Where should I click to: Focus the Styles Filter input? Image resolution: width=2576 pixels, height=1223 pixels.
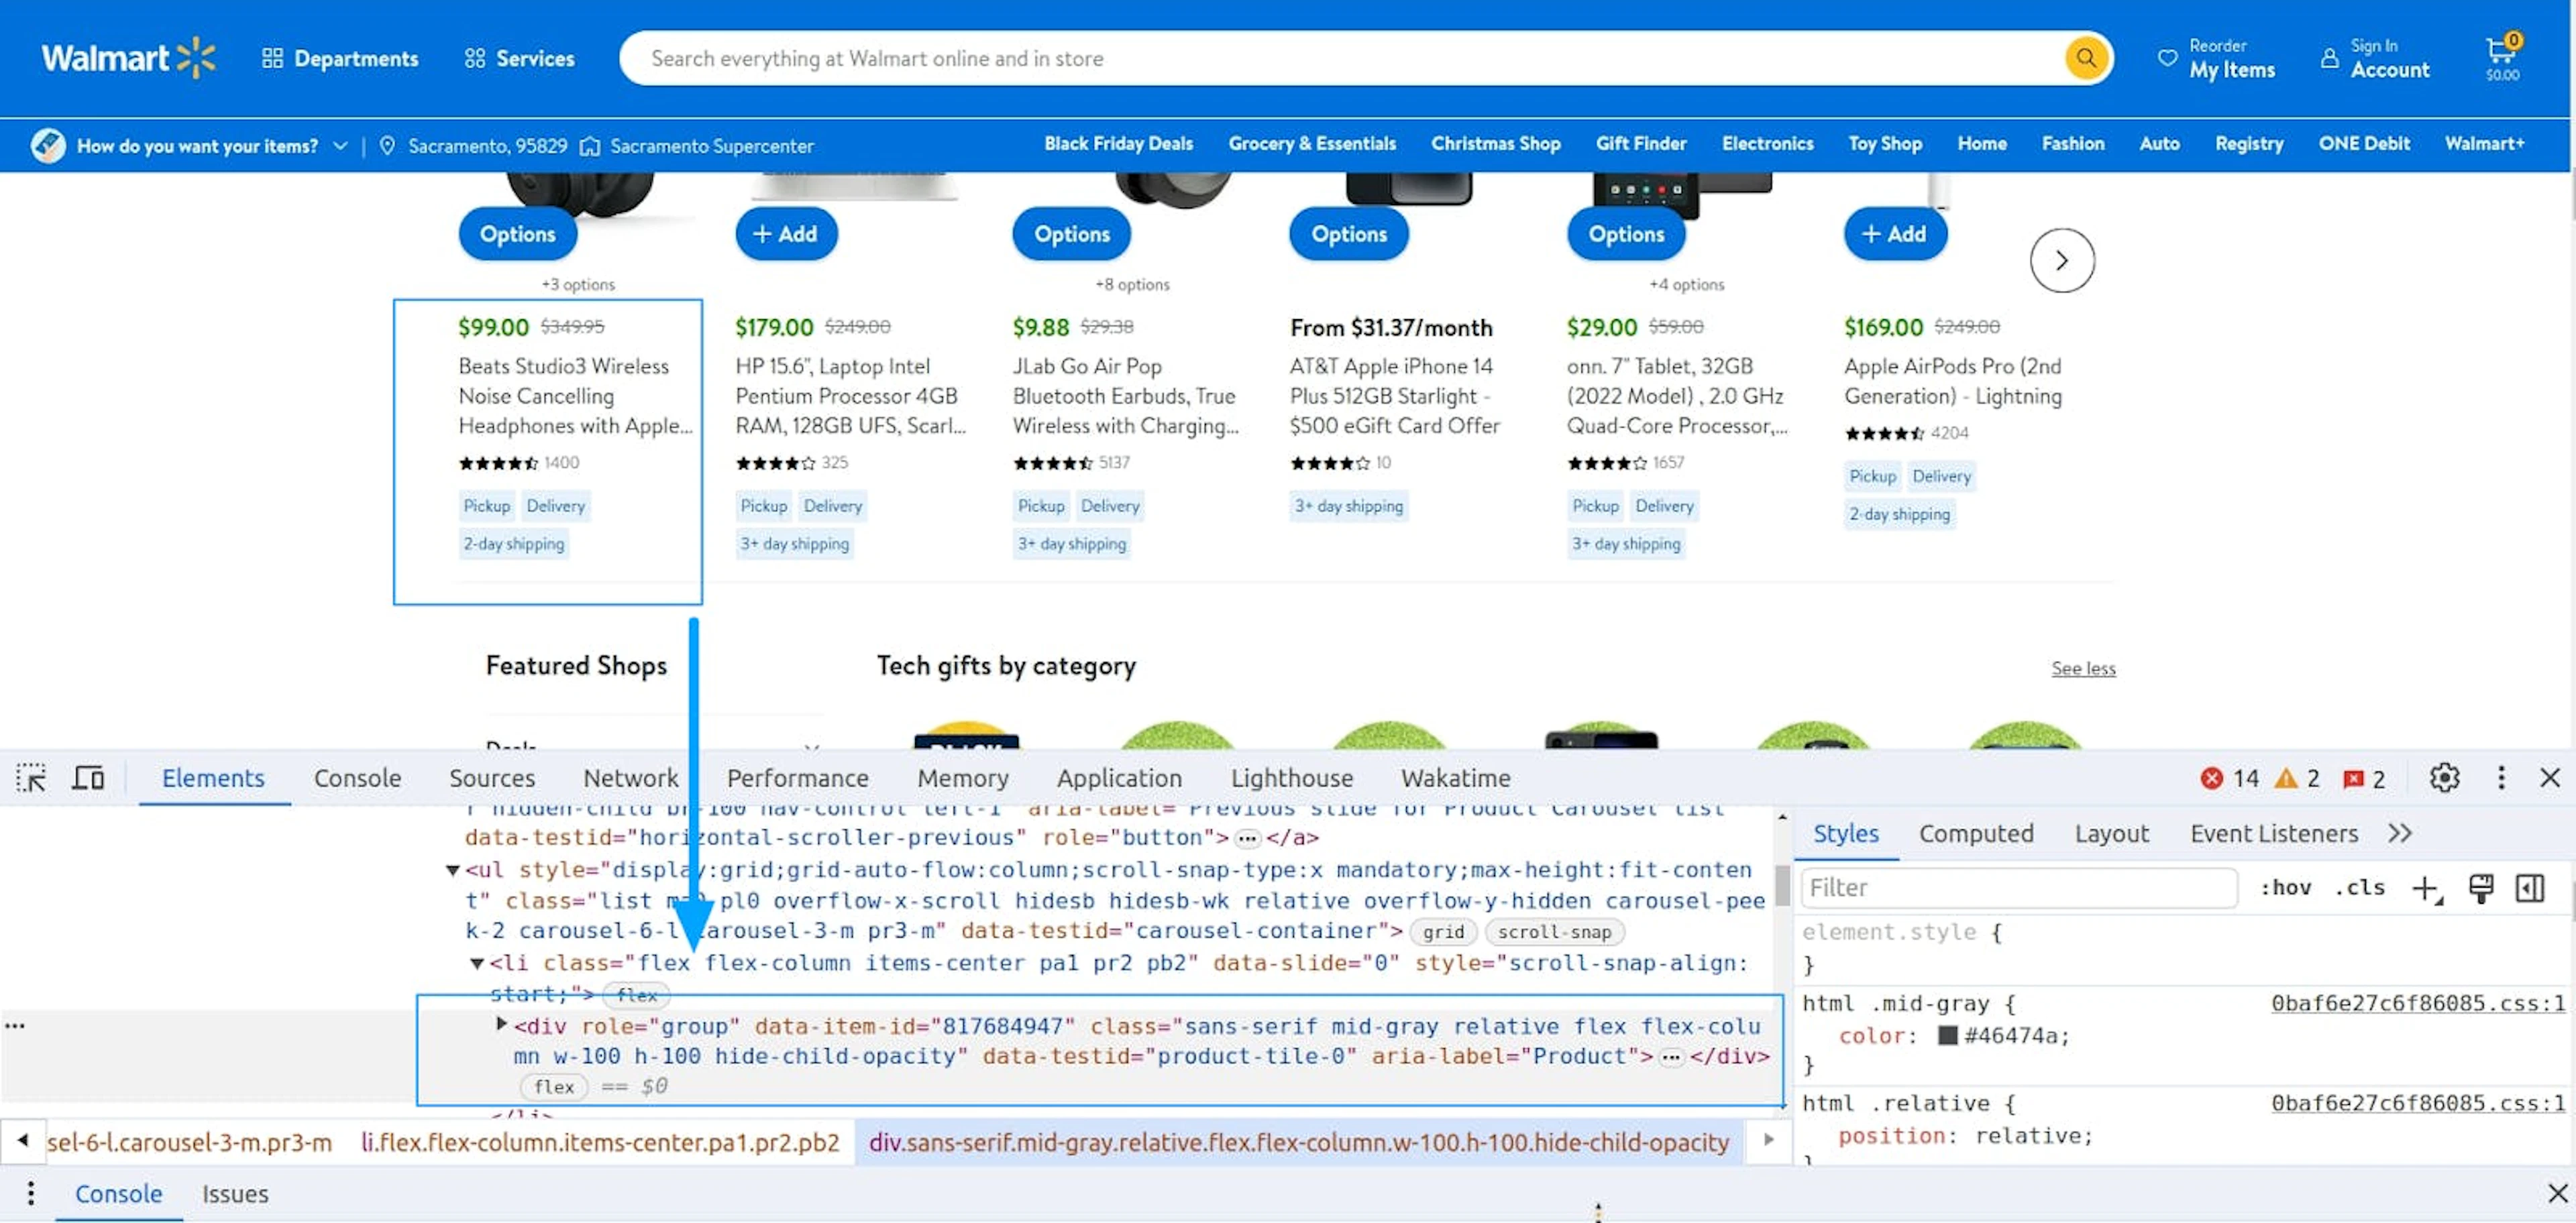(x=2019, y=888)
